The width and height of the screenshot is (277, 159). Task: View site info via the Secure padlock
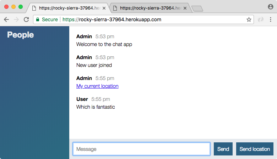[47, 19]
